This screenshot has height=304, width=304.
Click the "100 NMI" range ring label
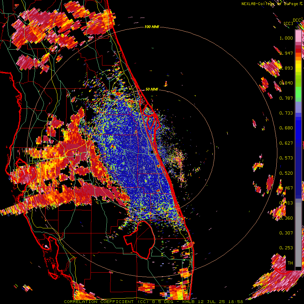coord(152,27)
